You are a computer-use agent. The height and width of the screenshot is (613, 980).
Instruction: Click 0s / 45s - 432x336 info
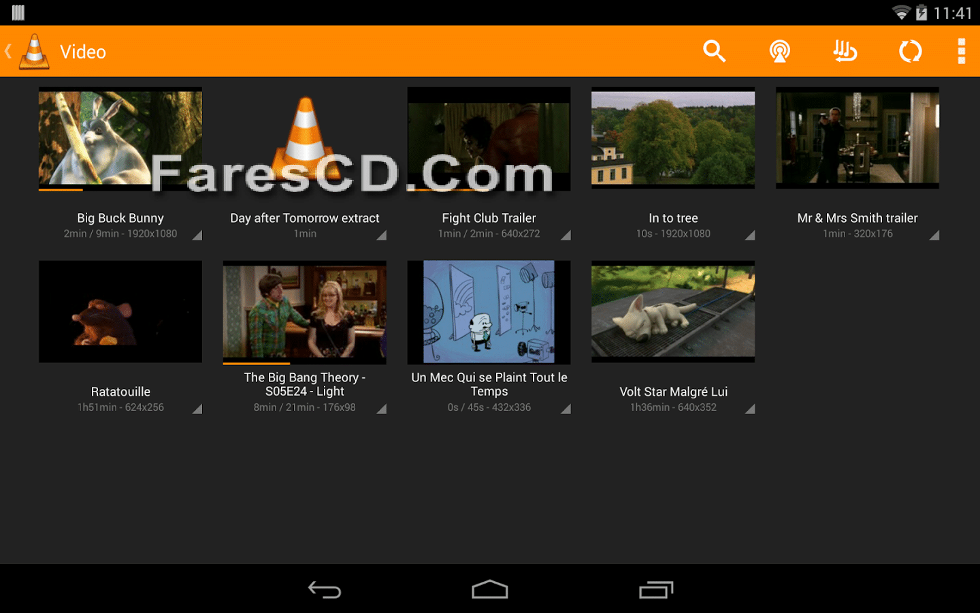tap(489, 407)
